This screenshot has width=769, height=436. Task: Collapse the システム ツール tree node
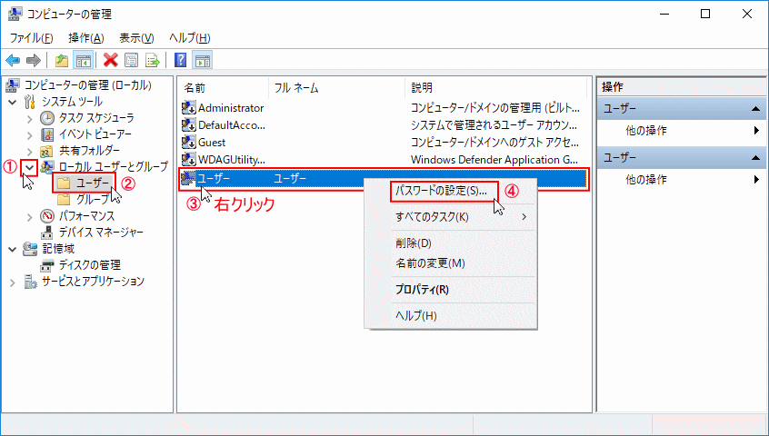[x=13, y=103]
